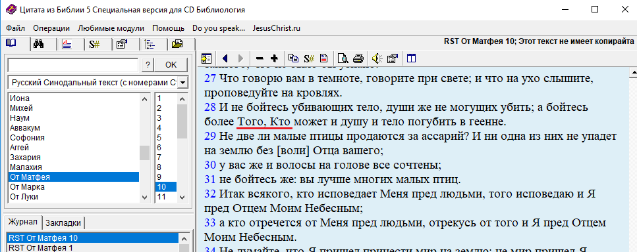Go forward with the grey right arrow
The height and width of the screenshot is (252, 637).
coord(240,58)
